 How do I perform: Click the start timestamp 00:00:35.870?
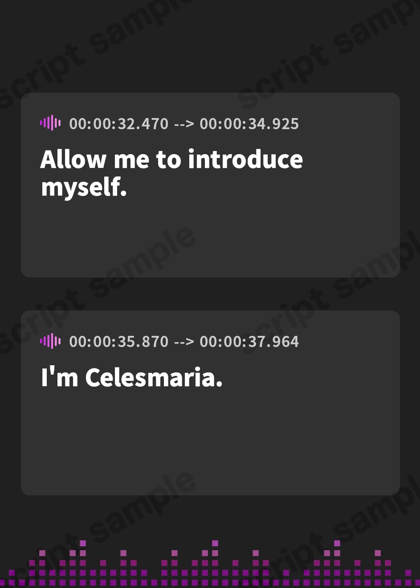coord(119,342)
